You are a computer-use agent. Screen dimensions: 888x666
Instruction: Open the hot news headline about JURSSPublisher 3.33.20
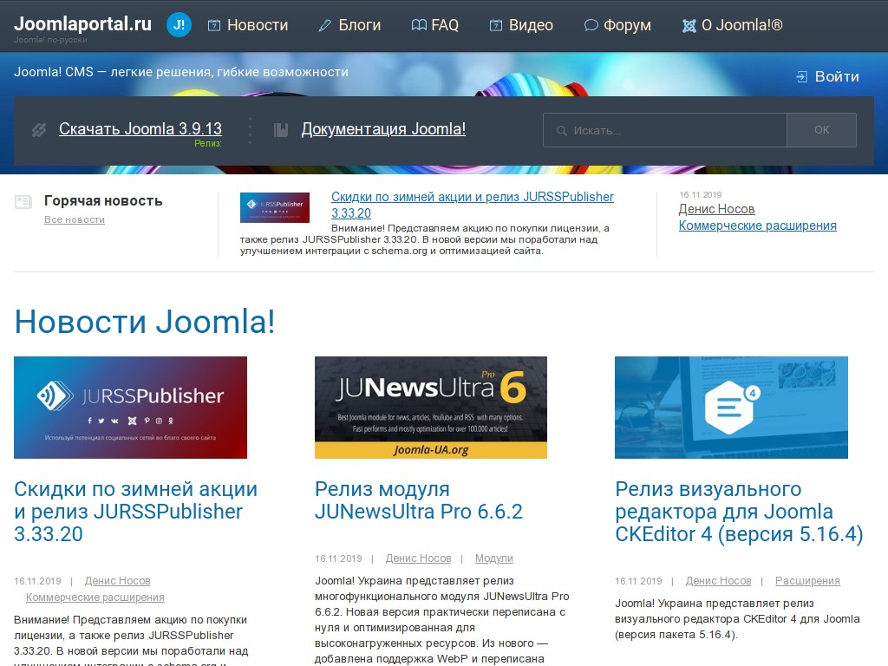click(473, 205)
